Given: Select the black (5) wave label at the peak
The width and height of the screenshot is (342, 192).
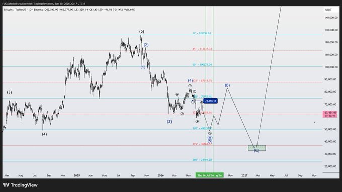Looking at the screenshot, I should pyautogui.click(x=142, y=32).
